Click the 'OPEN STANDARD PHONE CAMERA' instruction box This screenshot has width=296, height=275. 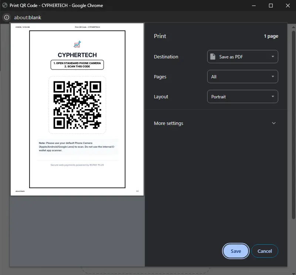77,65
